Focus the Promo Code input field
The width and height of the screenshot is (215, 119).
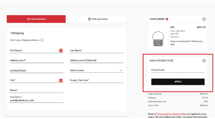(178, 70)
